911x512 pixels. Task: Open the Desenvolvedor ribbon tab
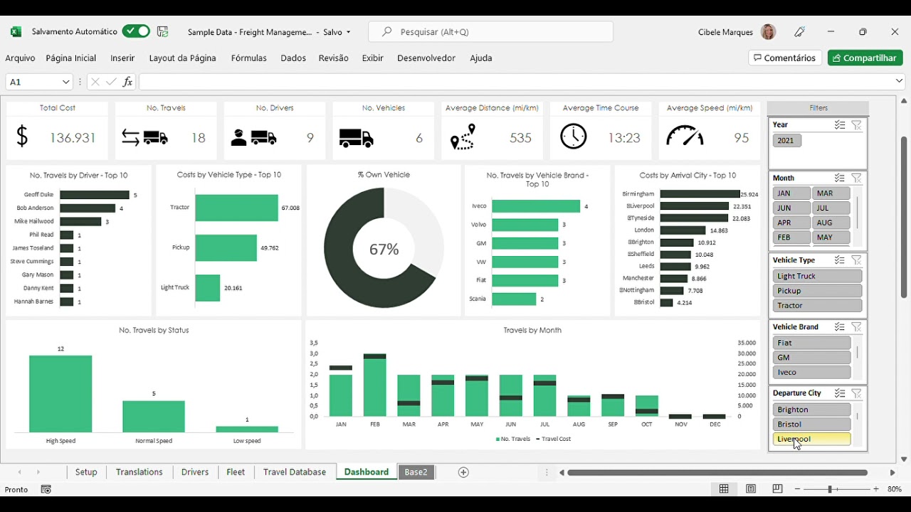point(426,58)
